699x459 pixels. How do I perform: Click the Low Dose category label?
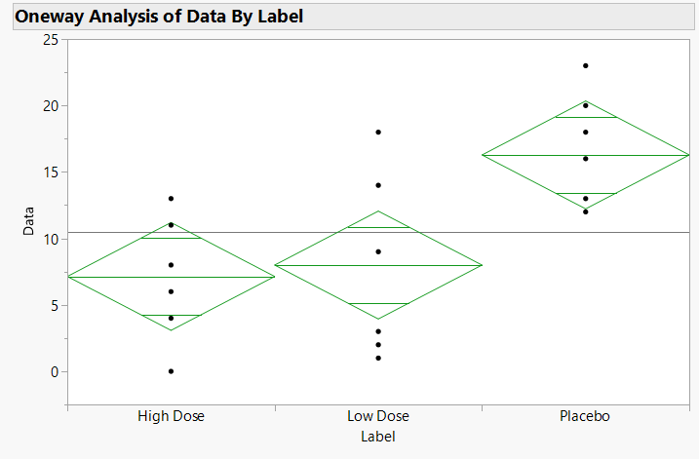378,416
